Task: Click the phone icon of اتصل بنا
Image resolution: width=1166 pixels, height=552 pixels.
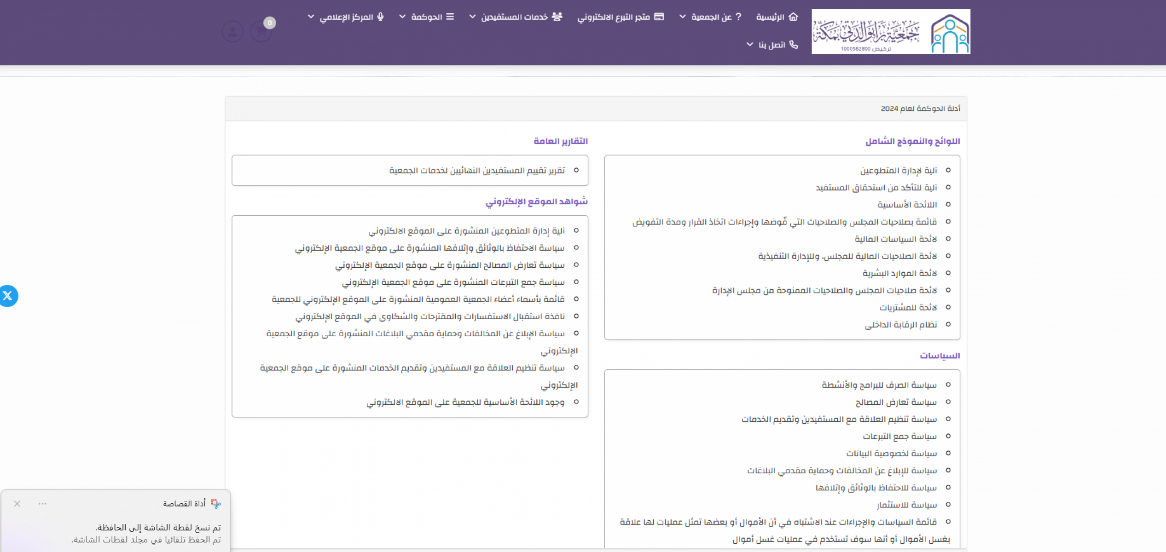Action: (x=794, y=45)
